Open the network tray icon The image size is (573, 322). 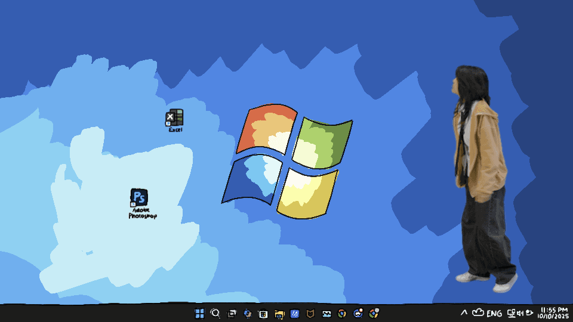click(x=512, y=313)
